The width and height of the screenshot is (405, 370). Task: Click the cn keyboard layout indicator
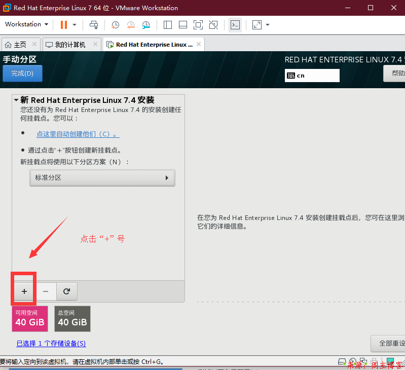point(312,76)
